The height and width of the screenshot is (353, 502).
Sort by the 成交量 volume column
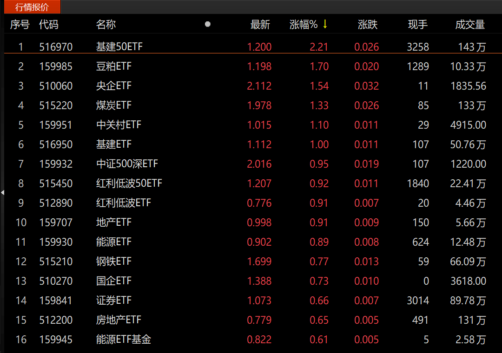[x=470, y=25]
